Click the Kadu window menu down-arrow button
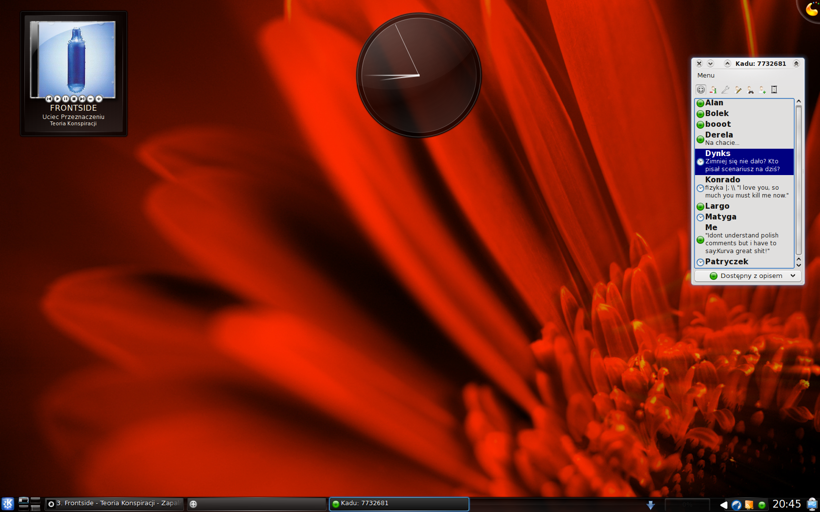Screen dimensions: 820x512 coord(711,64)
